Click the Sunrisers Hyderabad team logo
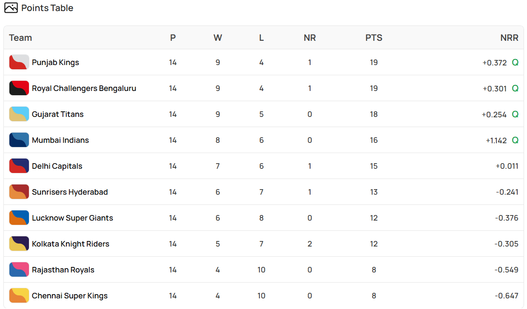The width and height of the screenshot is (527, 309). click(19, 192)
